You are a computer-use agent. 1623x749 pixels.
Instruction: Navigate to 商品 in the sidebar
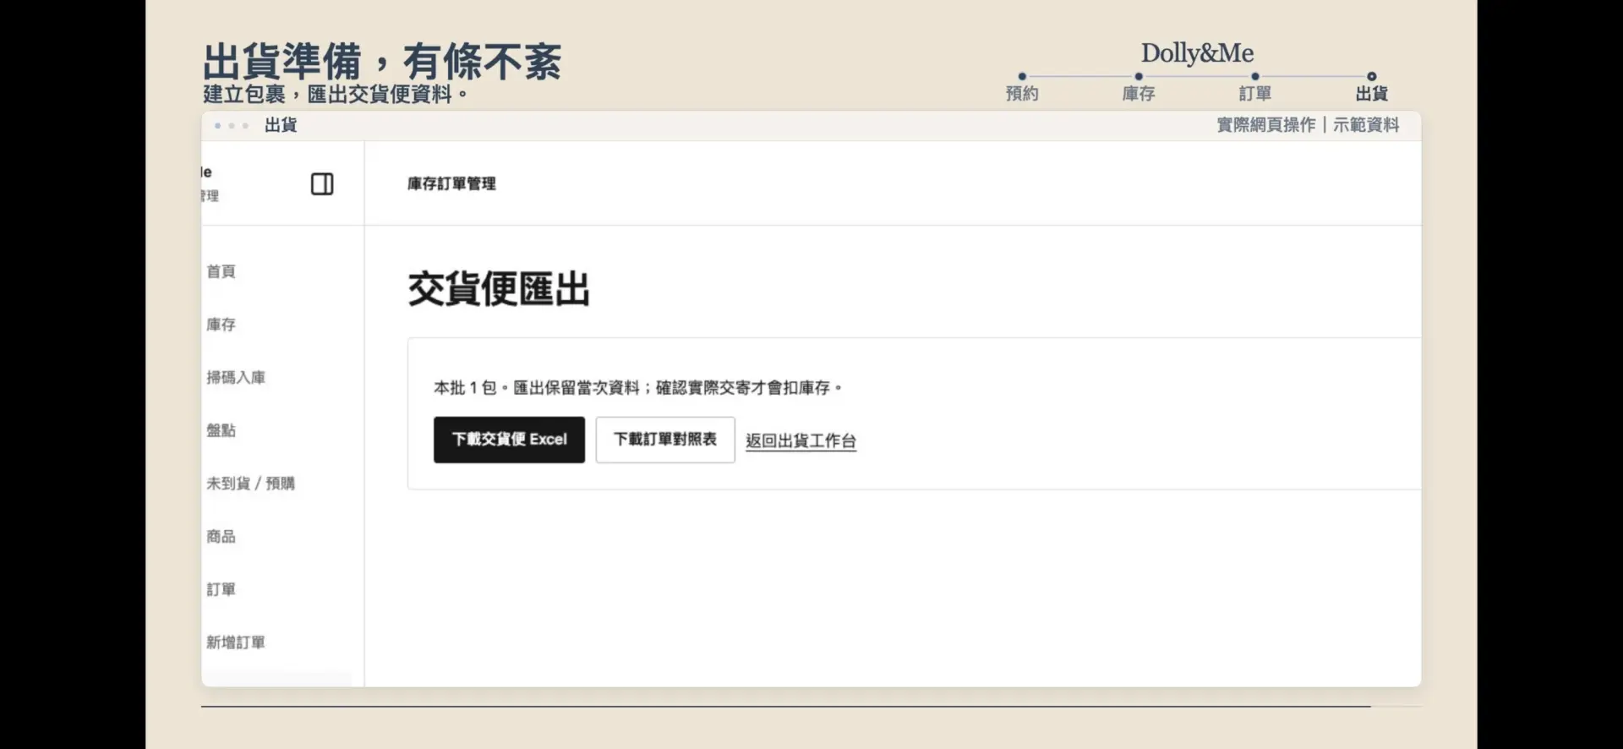[x=221, y=537]
